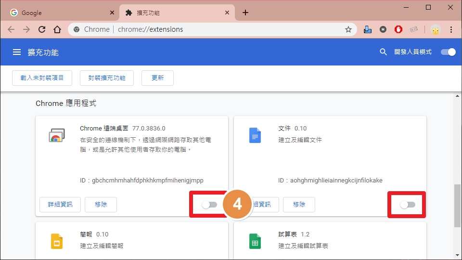Open 詳細資訊 for Chrome 遠端桌面
The height and width of the screenshot is (260, 462).
[60, 204]
